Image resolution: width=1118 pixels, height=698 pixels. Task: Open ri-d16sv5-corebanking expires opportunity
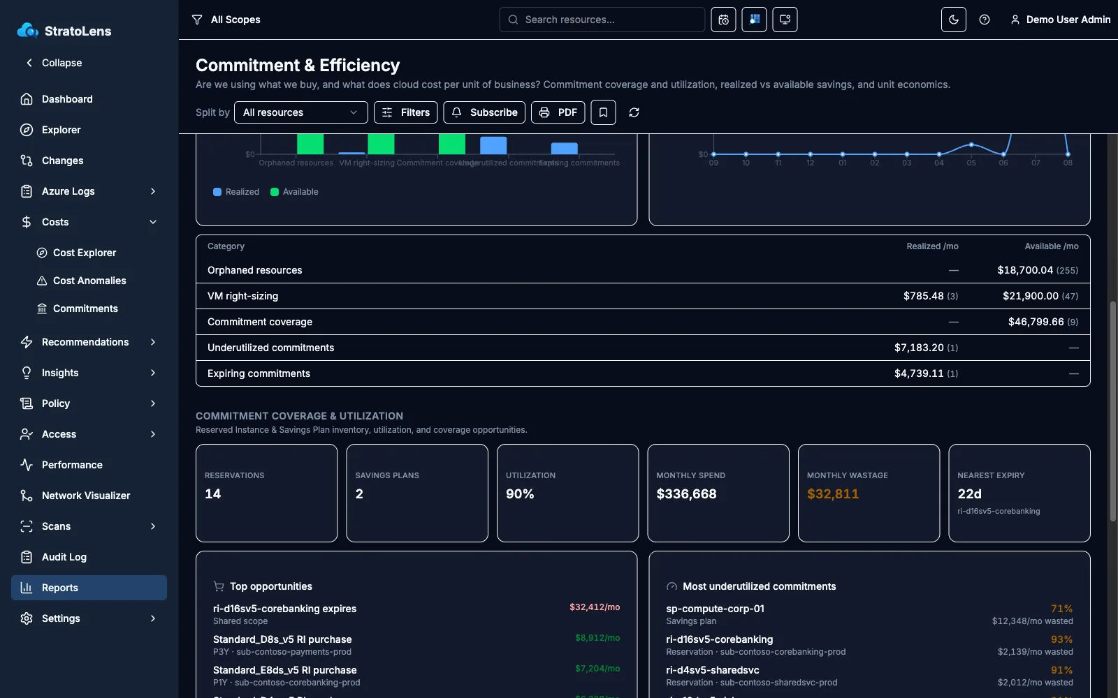pyautogui.click(x=416, y=614)
